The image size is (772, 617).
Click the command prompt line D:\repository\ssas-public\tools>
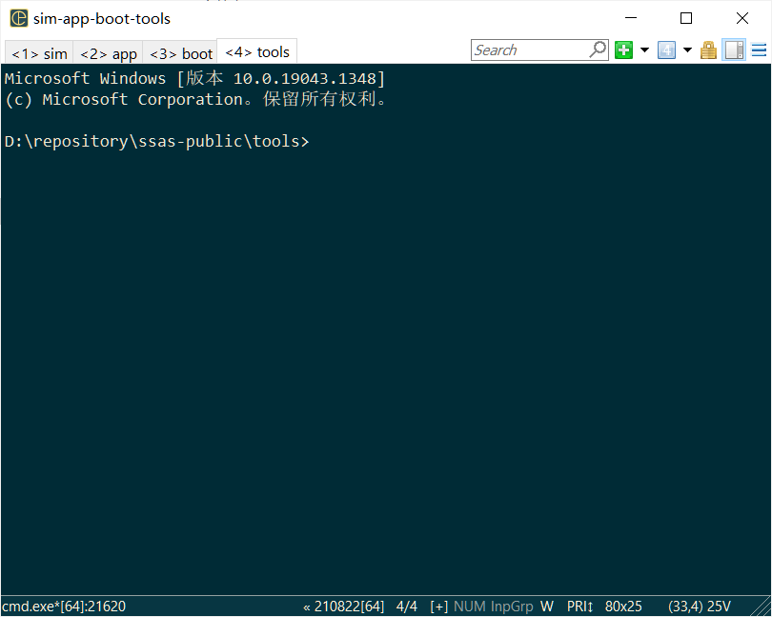pyautogui.click(x=156, y=142)
